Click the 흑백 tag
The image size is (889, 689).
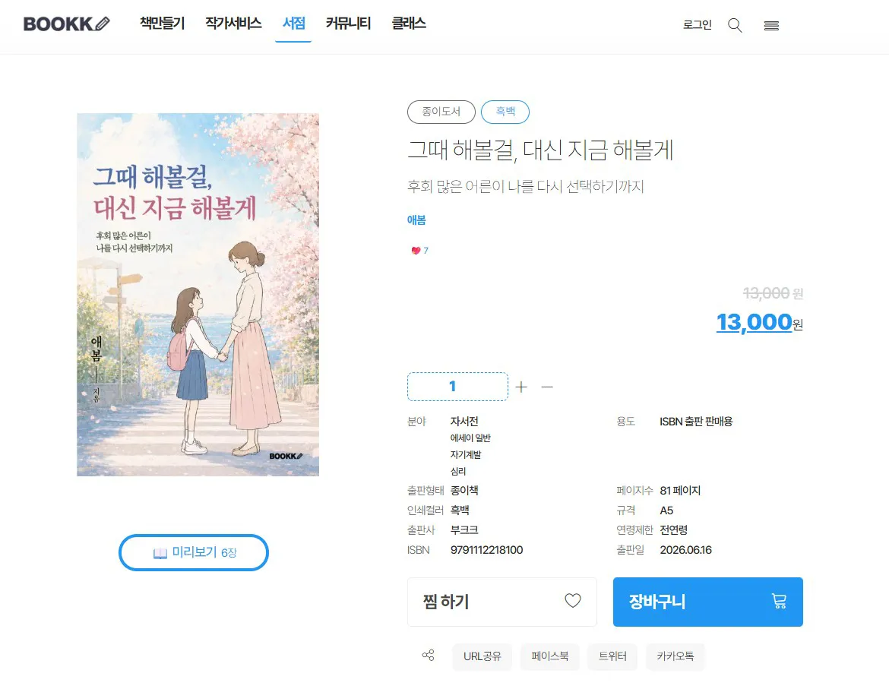505,112
